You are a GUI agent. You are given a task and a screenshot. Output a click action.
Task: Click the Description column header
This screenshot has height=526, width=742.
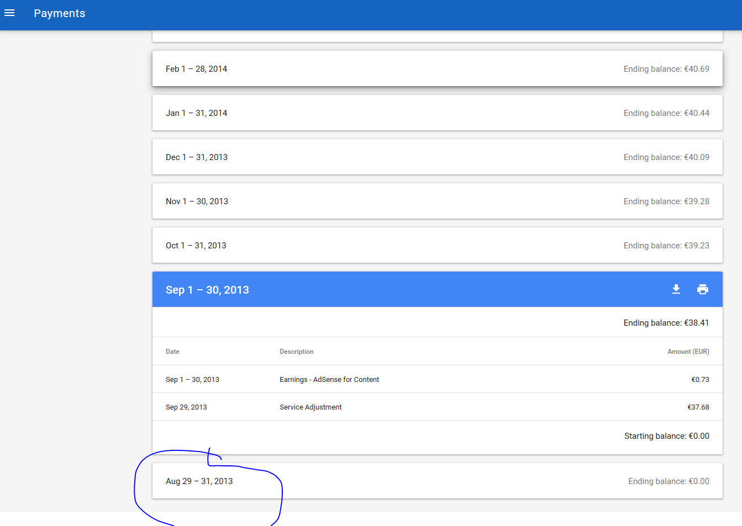pos(297,352)
